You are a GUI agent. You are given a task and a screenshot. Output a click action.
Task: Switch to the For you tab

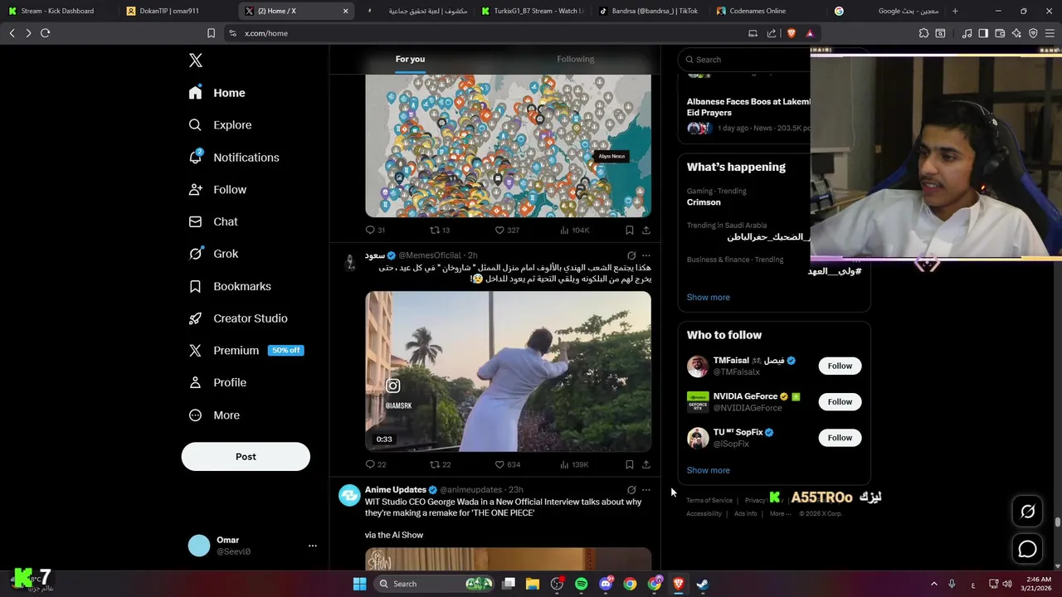tap(410, 59)
